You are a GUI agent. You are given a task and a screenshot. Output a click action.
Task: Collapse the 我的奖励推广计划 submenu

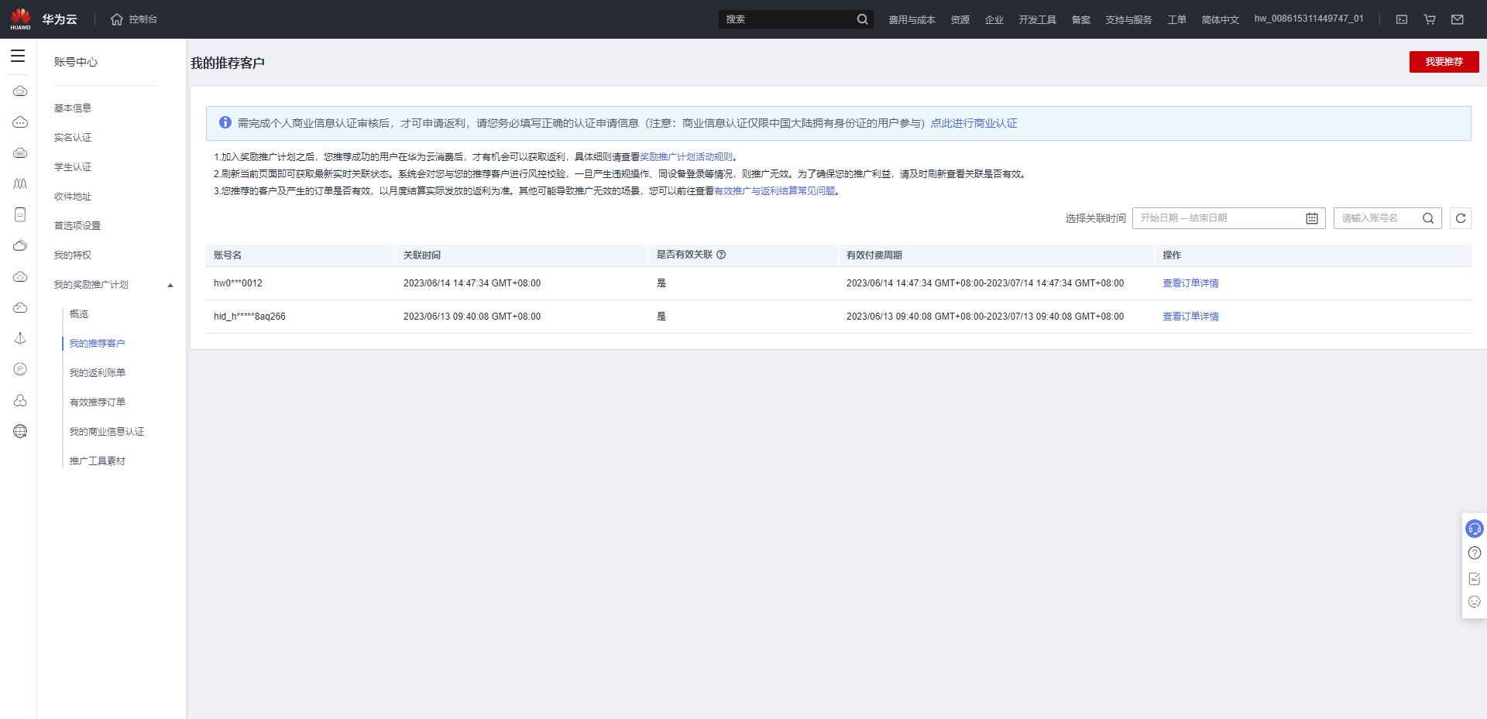[170, 285]
